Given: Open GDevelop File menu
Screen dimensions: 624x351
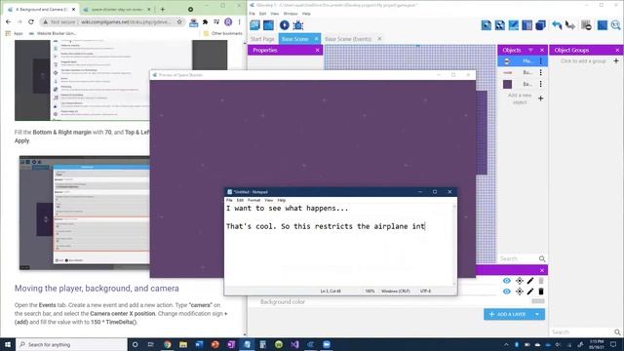Looking at the screenshot, I should pyautogui.click(x=252, y=14).
